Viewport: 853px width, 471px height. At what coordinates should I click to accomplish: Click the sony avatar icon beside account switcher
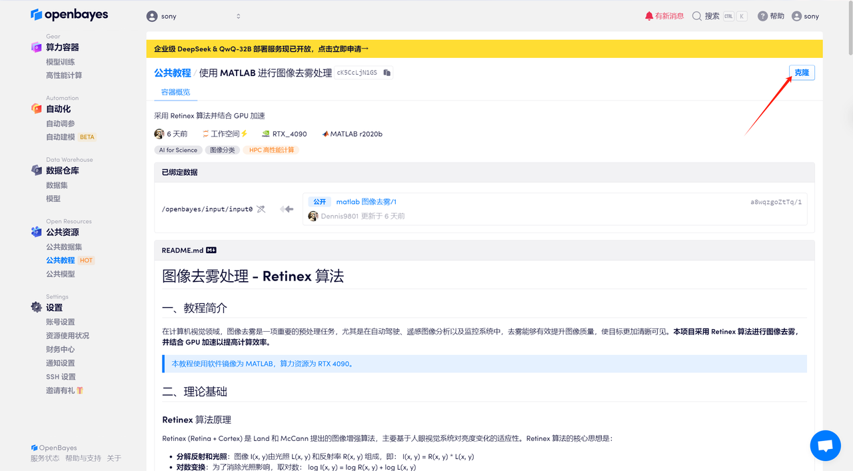[152, 16]
